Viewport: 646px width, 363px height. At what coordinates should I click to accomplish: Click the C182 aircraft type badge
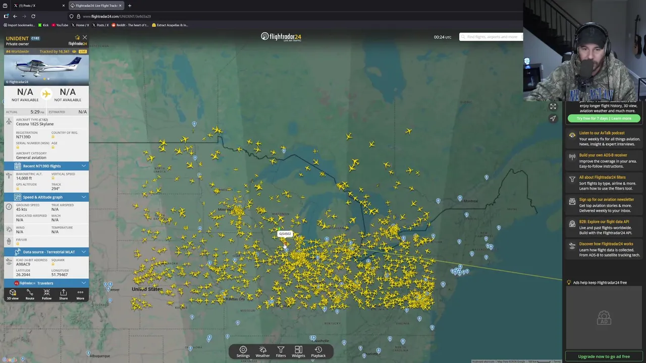point(35,38)
